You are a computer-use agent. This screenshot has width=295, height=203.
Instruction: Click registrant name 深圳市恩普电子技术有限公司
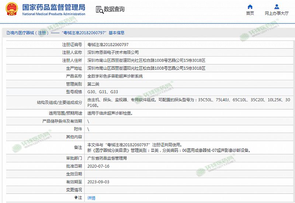click(113, 52)
